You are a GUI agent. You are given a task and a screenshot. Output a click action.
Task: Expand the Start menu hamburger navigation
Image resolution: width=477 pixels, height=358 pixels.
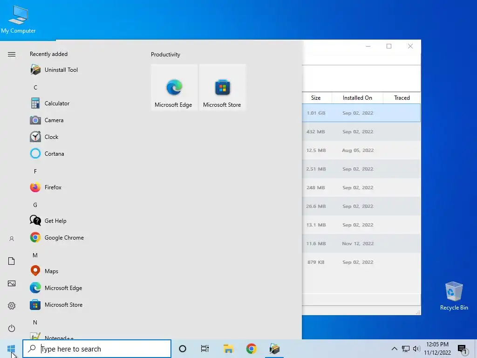[12, 55]
